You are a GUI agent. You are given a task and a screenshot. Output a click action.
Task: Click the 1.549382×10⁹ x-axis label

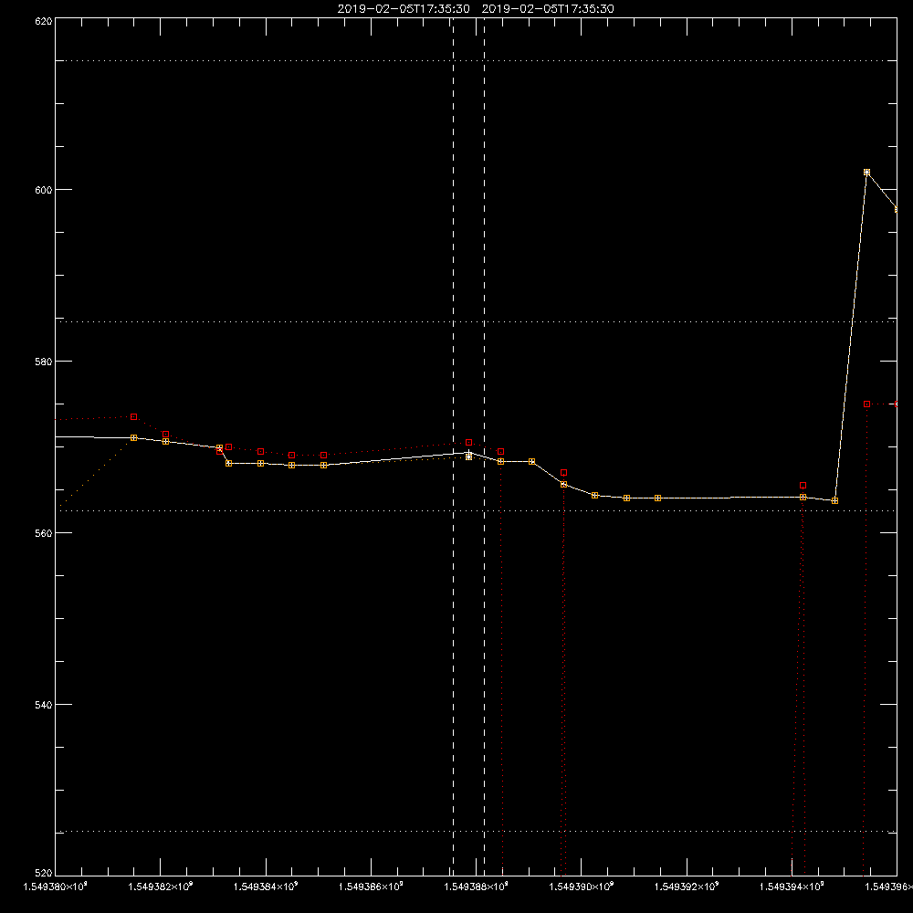click(160, 887)
